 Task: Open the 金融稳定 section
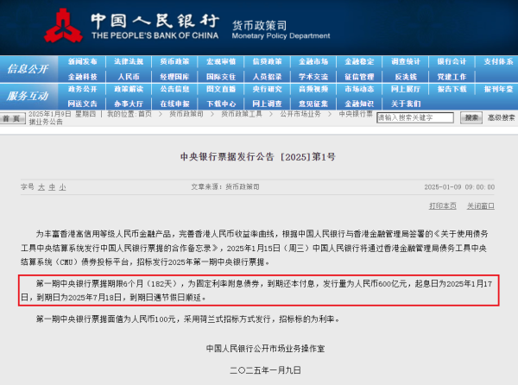(359, 61)
